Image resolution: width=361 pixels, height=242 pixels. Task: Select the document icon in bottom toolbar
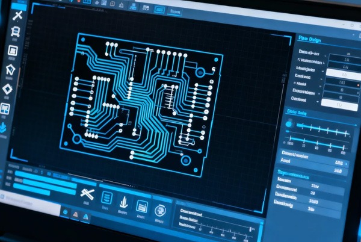coord(106,197)
